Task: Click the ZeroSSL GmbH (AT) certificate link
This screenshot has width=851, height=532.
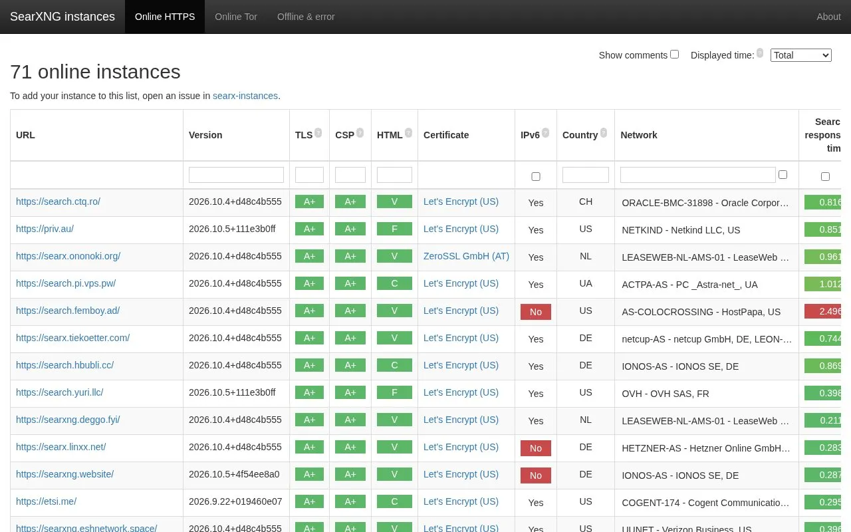Action: pyautogui.click(x=466, y=256)
